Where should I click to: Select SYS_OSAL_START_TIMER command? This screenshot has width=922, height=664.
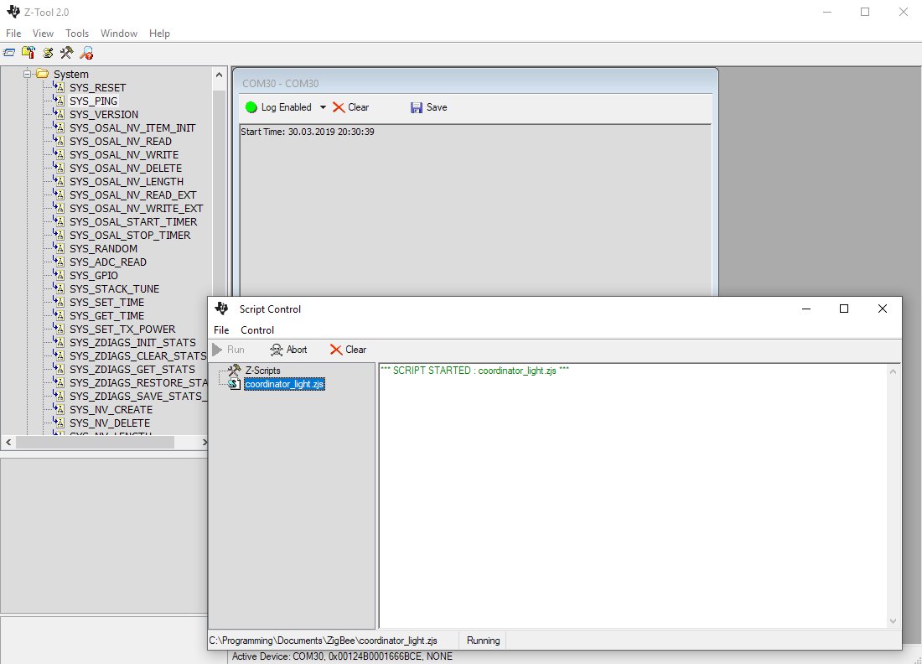(133, 221)
